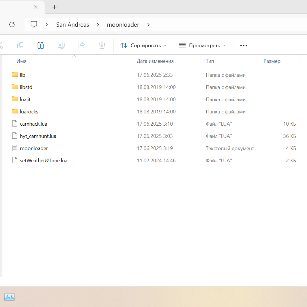307x307 pixels.
Task: Sort files by Размер column header
Action: coord(272,61)
